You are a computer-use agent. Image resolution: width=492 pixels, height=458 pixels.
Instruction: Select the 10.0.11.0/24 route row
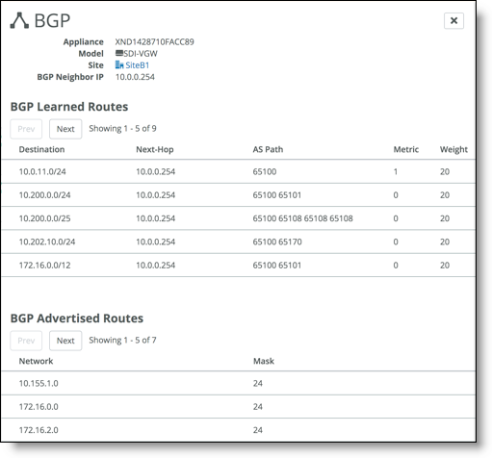click(x=238, y=171)
